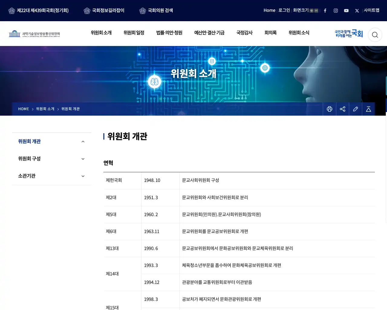387x310 pixels.
Task: Open the 위원회 일정 menu
Action: [134, 33]
